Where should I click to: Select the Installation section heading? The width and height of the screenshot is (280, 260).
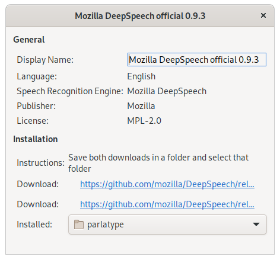click(x=36, y=139)
